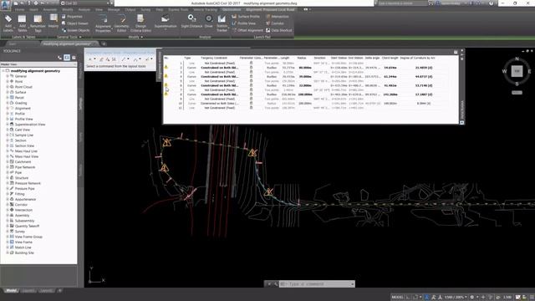The height and width of the screenshot is (301, 535).
Task: Switch to the Model layout tab
Action: (11, 291)
